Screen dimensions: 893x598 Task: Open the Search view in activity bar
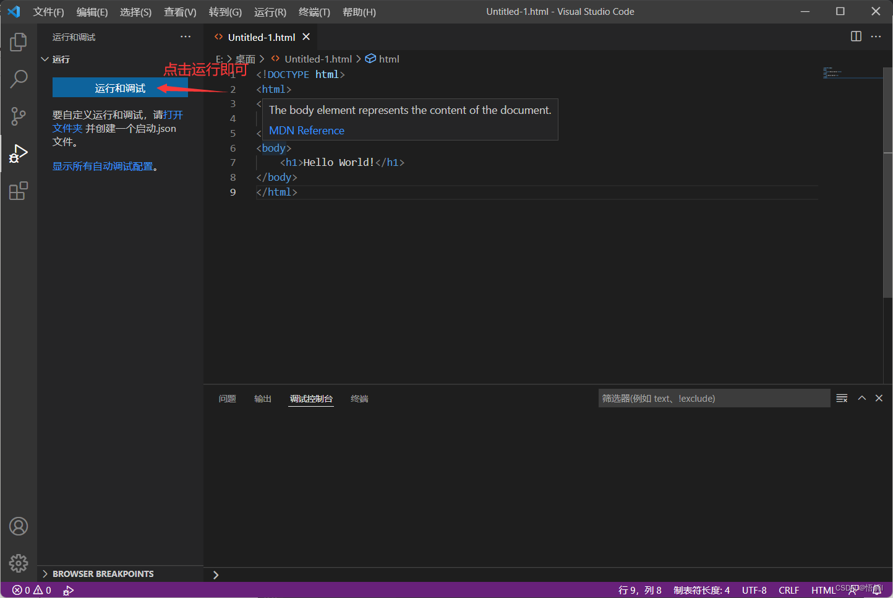click(x=19, y=79)
